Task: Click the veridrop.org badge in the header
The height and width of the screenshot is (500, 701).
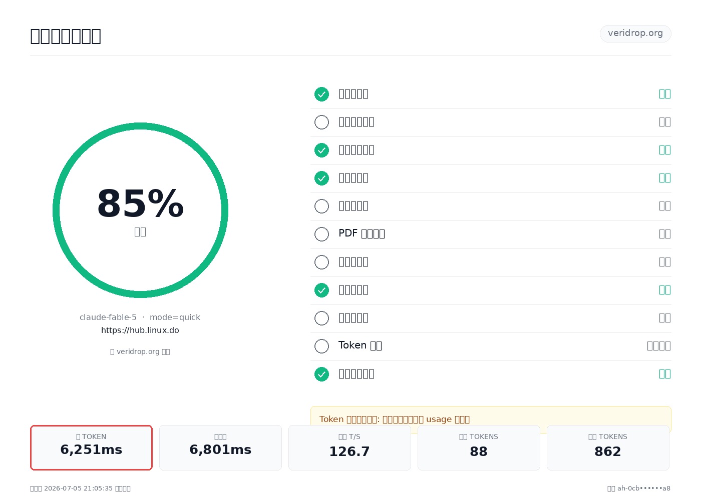Action: 635,33
